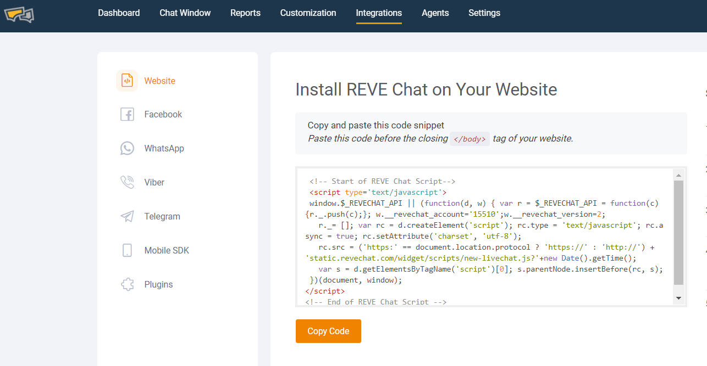Click the 'Install REVE Chat on Your Website' heading

click(426, 89)
